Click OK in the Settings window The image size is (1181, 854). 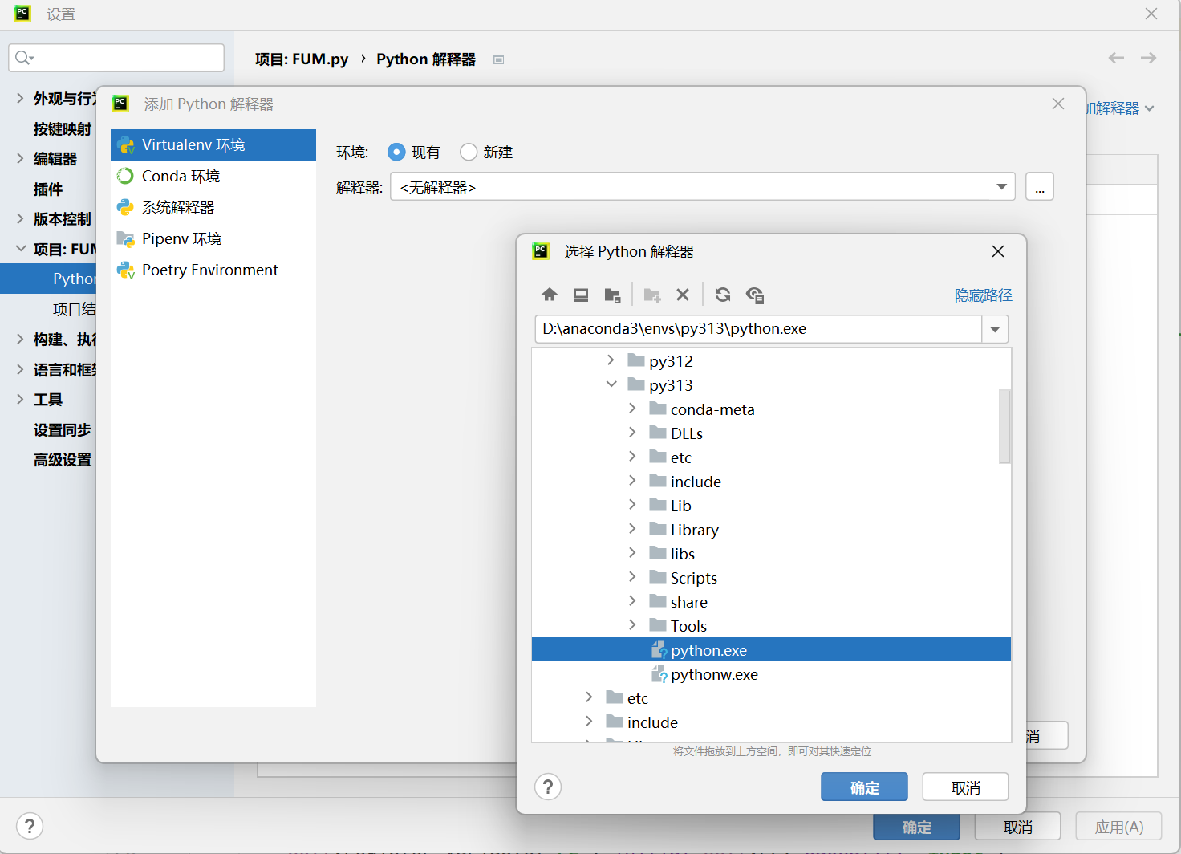coord(916,827)
